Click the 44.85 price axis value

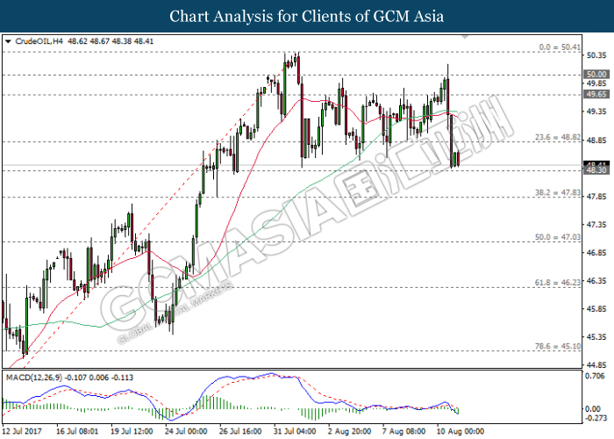coord(596,365)
